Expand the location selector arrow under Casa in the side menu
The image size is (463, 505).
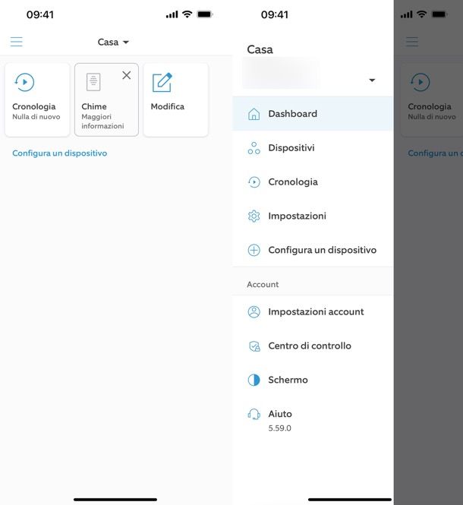(372, 80)
